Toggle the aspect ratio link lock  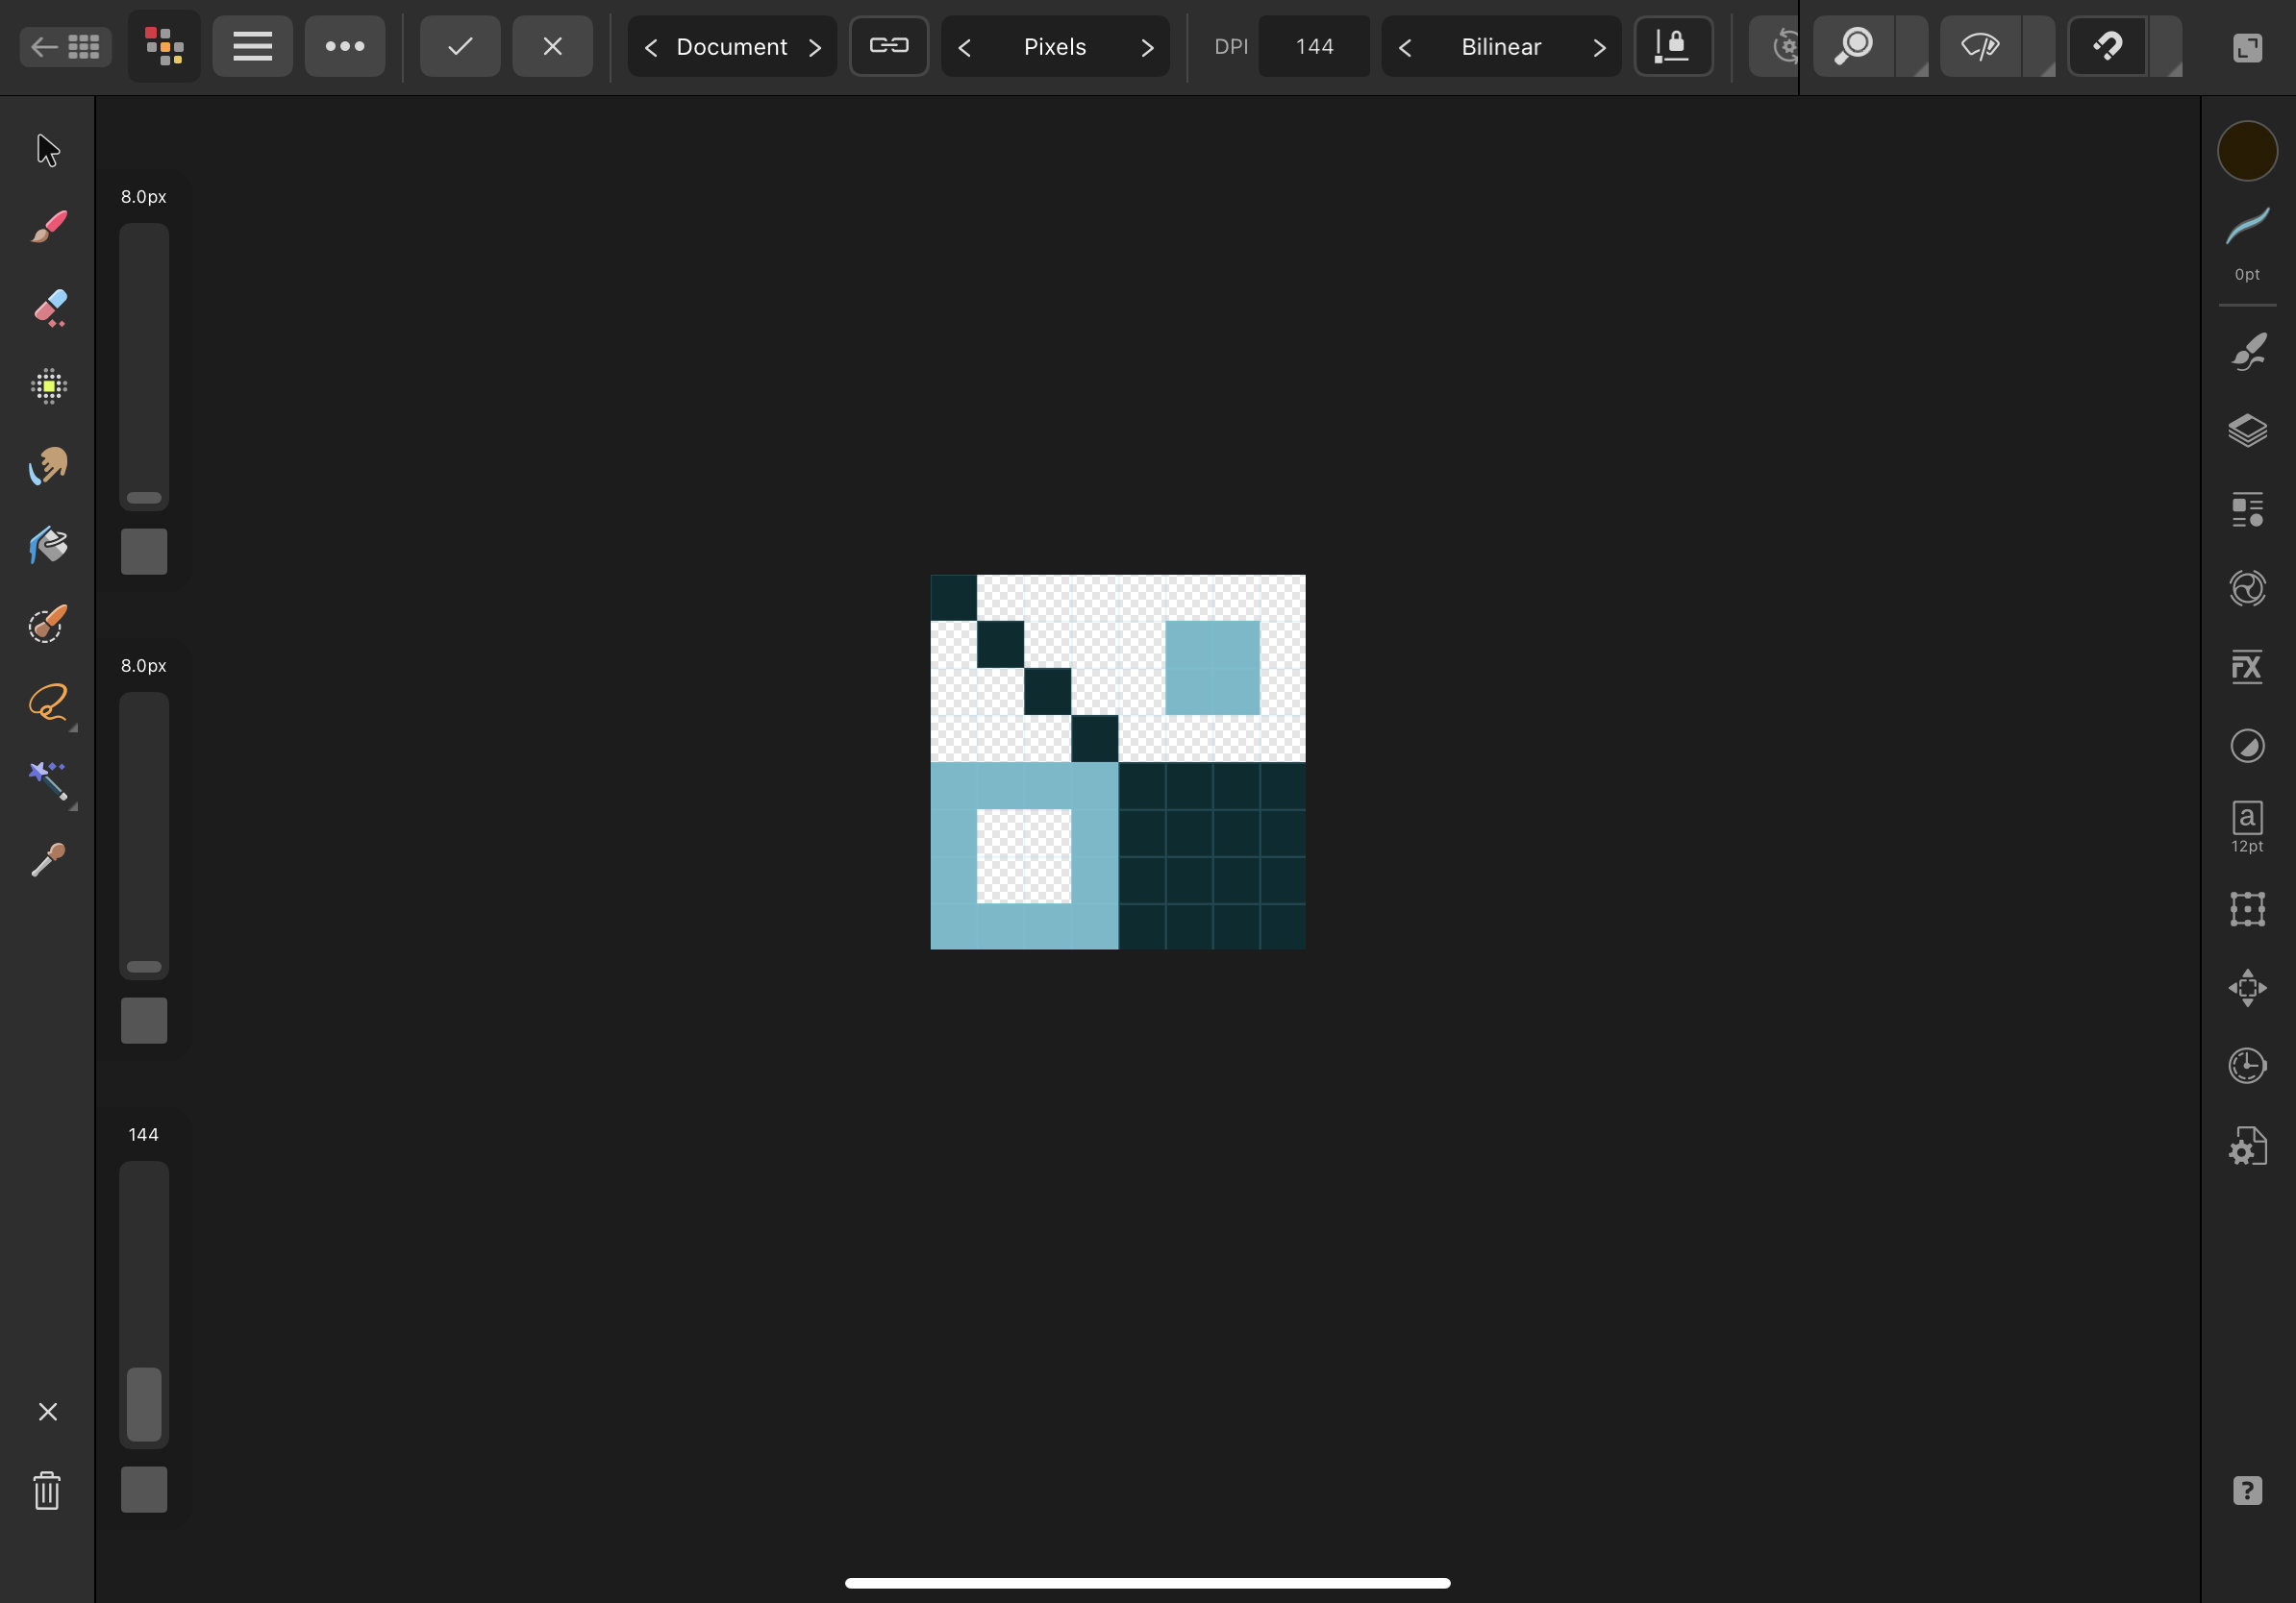click(x=888, y=46)
